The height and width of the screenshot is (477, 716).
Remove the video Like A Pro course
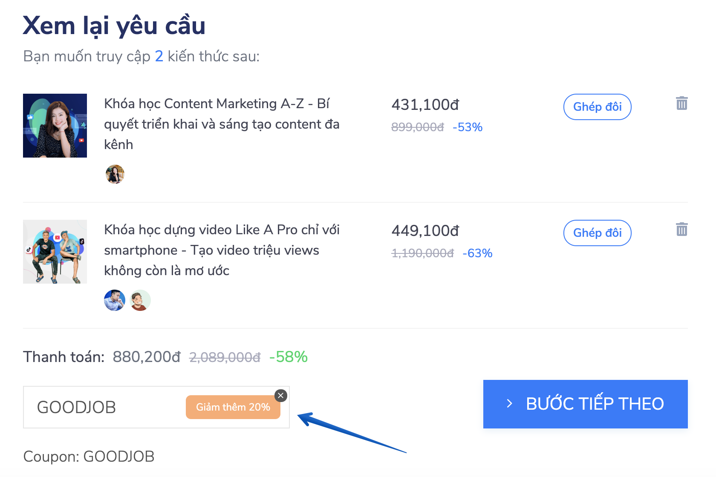click(x=681, y=229)
